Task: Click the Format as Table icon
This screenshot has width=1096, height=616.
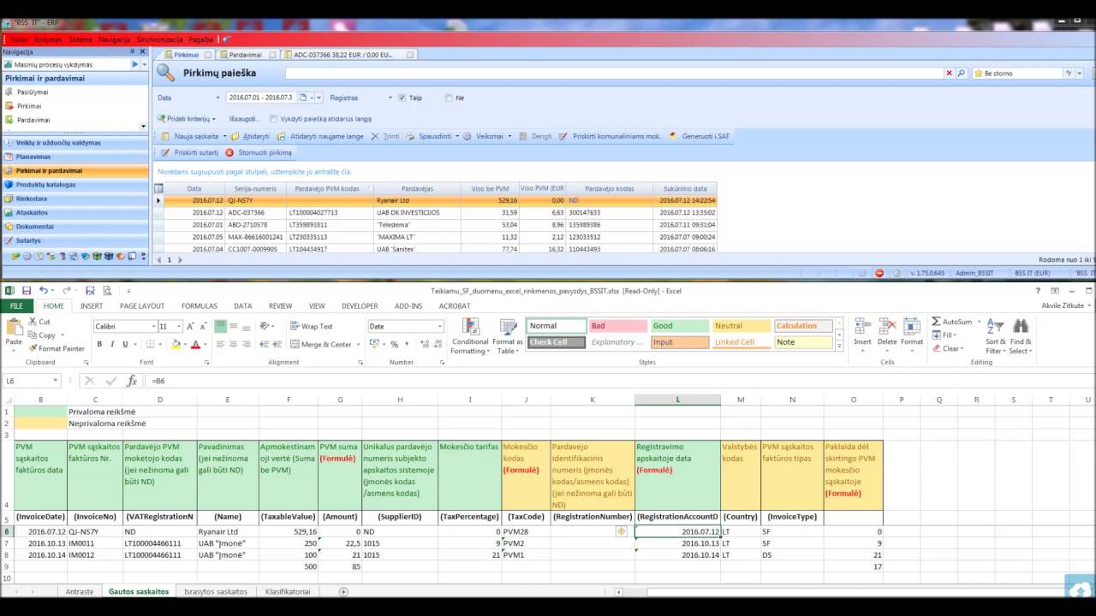Action: 508,327
